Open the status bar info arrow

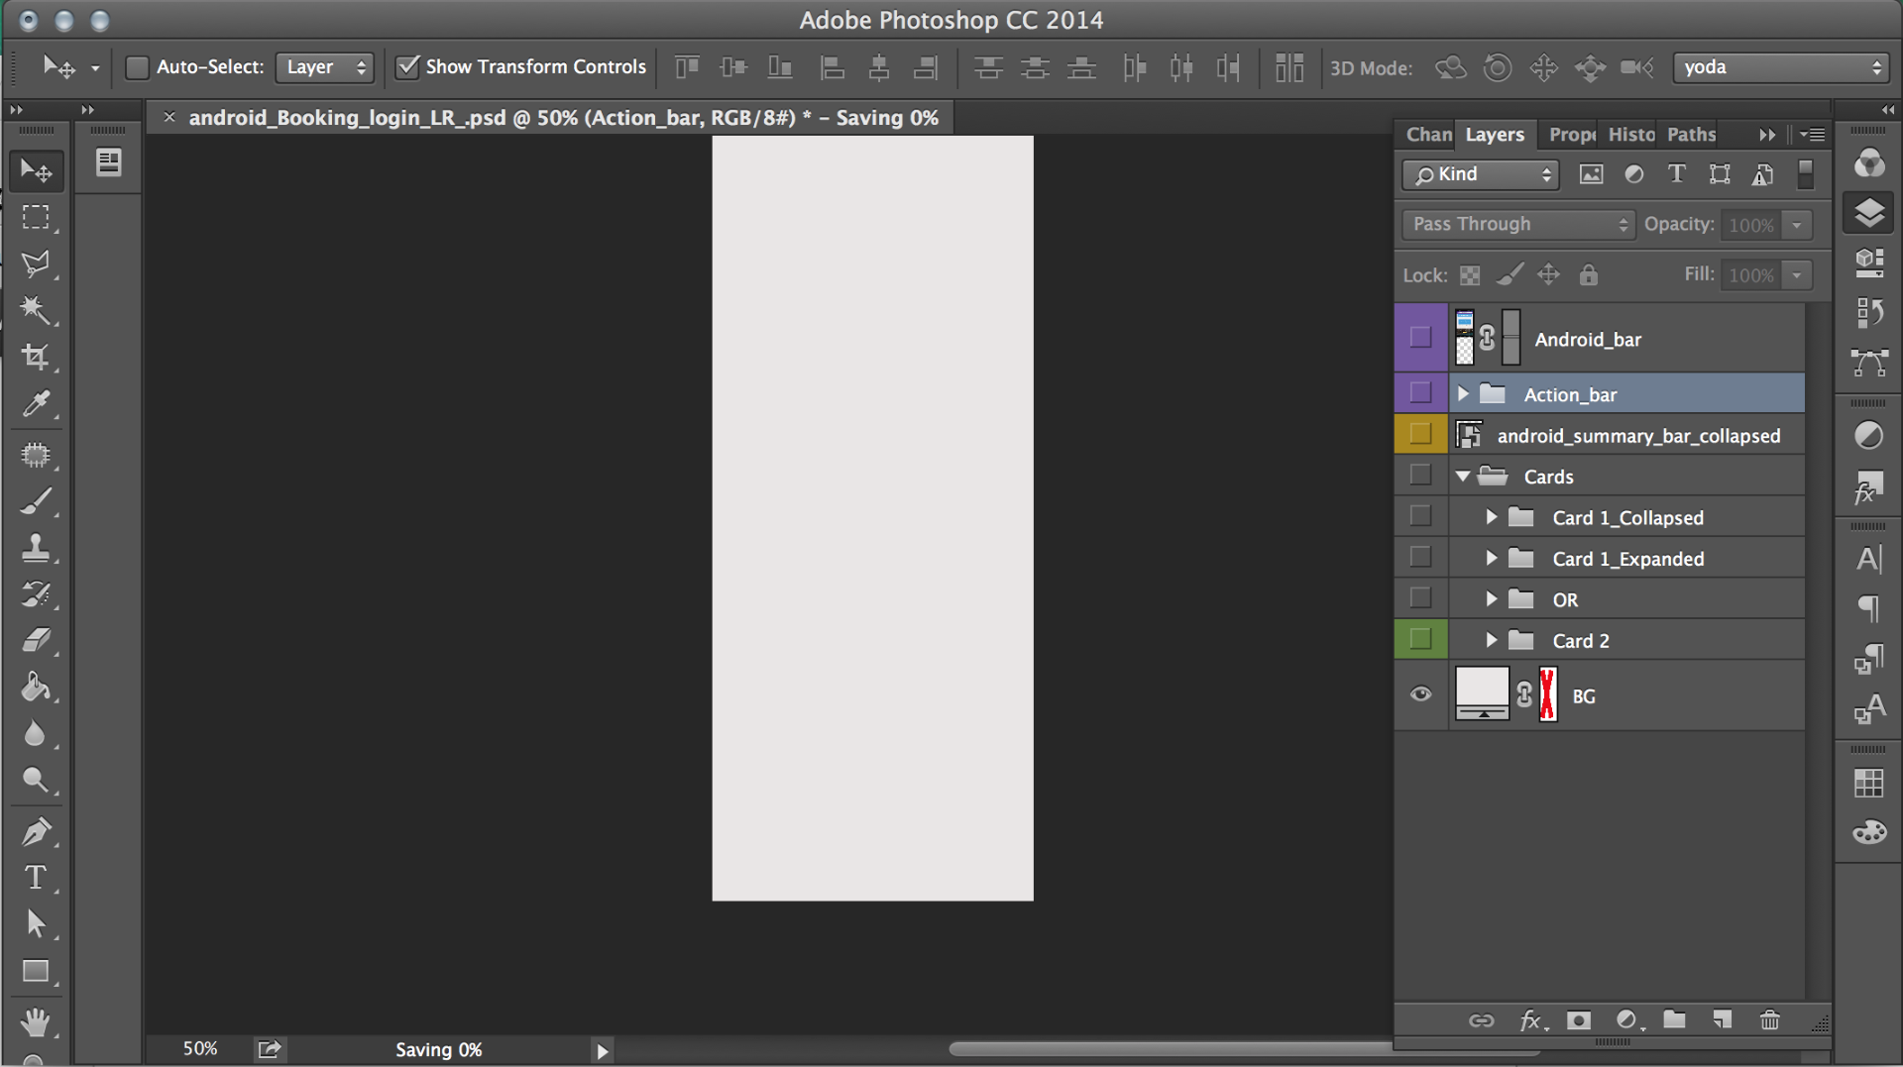tap(602, 1051)
